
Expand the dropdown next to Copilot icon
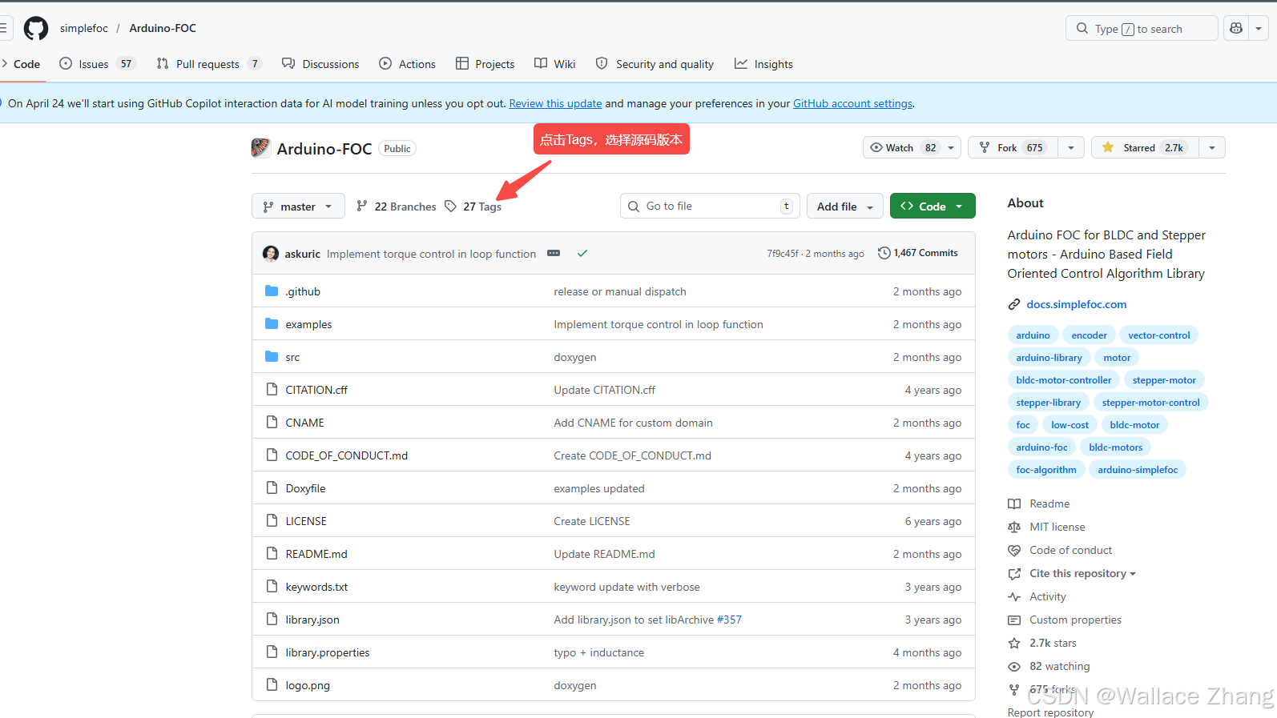click(1259, 28)
